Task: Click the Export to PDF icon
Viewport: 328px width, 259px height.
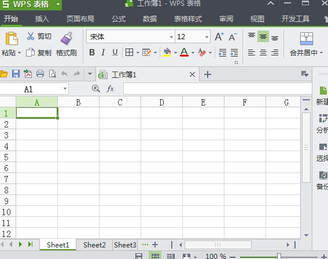Action: tap(28, 74)
